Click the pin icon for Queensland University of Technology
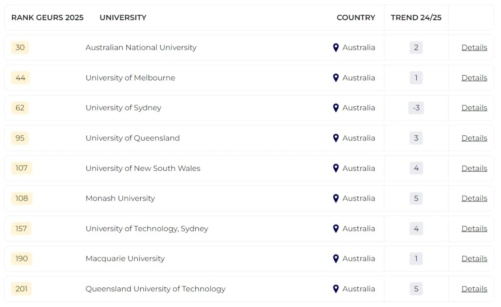The height and width of the screenshot is (307, 501). point(335,289)
